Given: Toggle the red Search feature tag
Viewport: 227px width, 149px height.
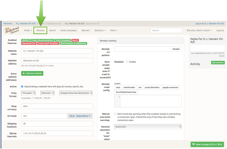Looking at the screenshot, I should (75, 40).
